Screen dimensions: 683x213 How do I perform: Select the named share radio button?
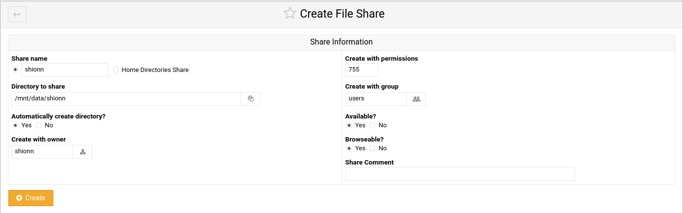coord(15,70)
